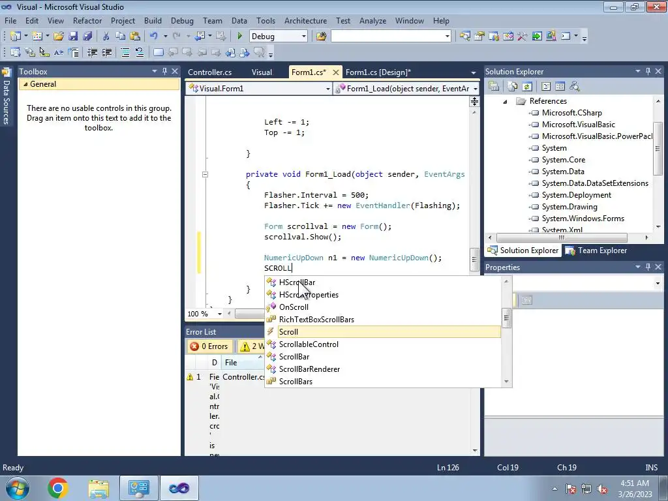Click the Copy toolbar icon
The width and height of the screenshot is (668, 501).
[121, 37]
